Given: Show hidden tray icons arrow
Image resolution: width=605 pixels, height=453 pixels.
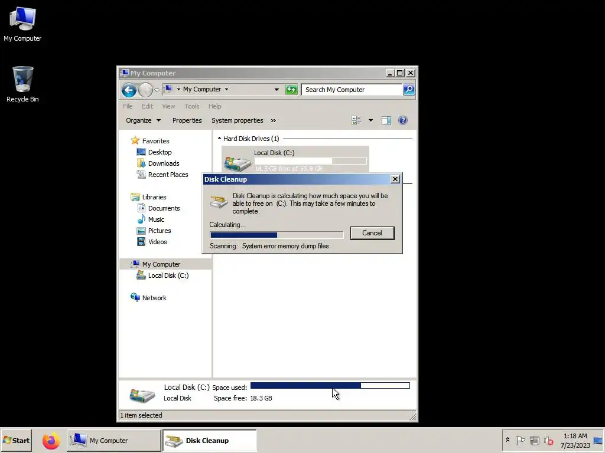Looking at the screenshot, I should 508,440.
